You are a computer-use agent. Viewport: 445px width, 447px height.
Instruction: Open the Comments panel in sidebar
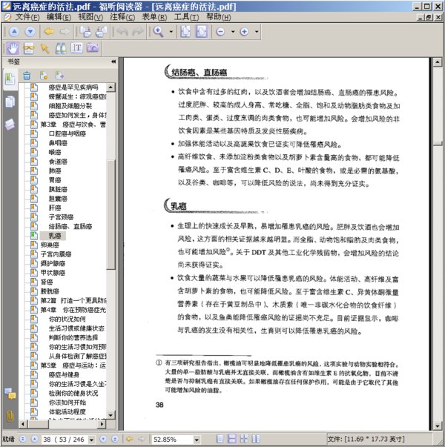tap(10, 394)
